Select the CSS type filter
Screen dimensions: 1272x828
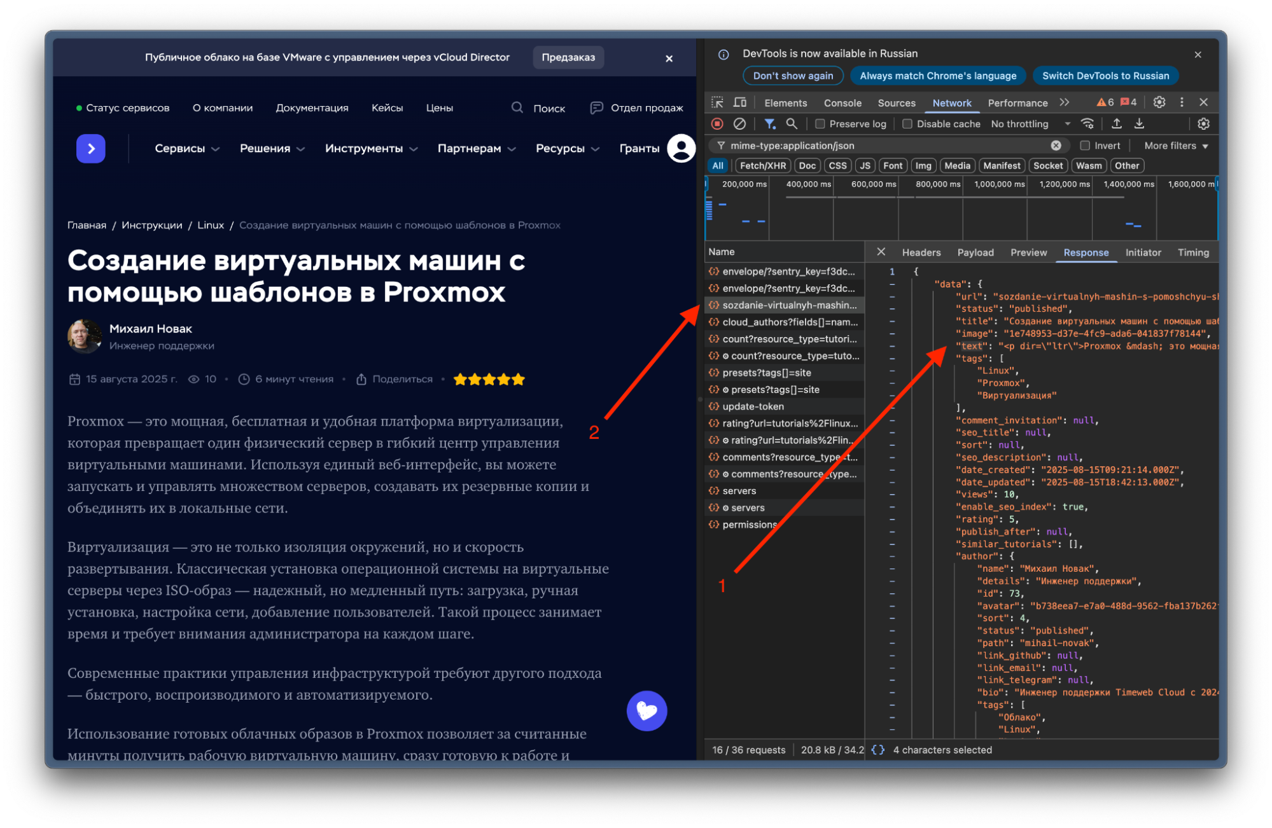837,165
